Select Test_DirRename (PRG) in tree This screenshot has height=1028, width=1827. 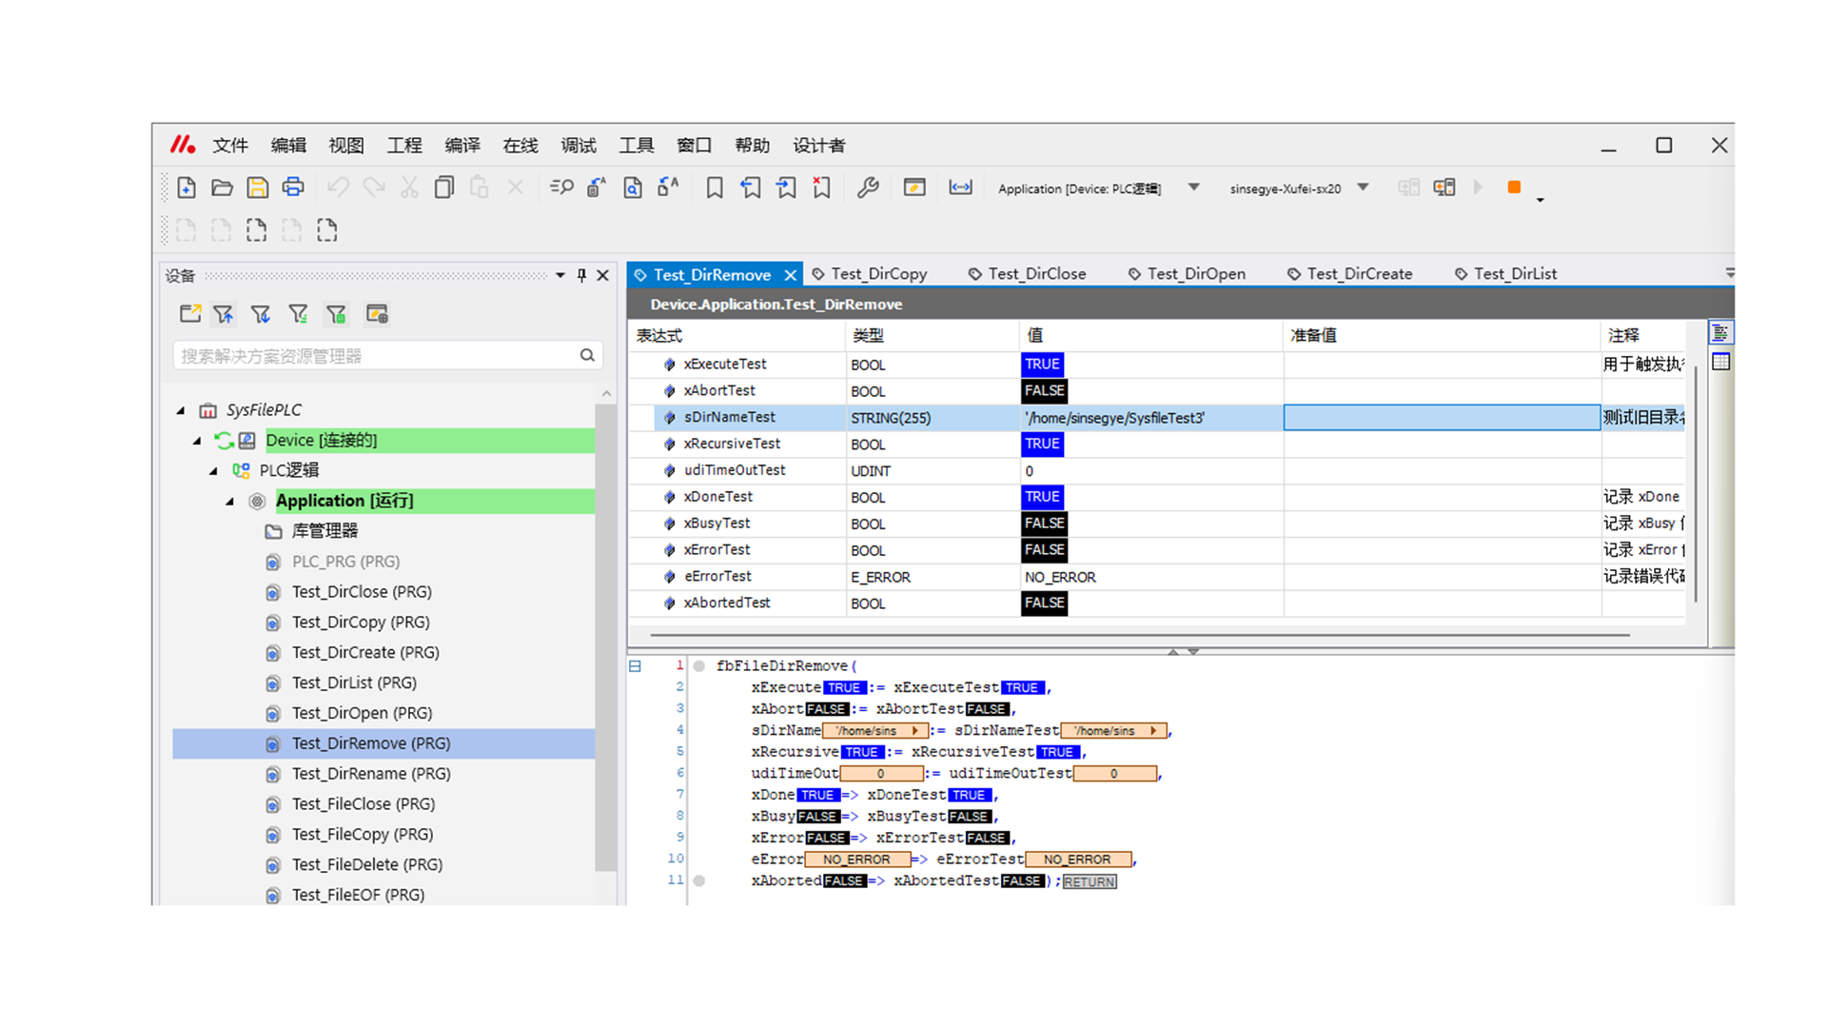[x=371, y=774]
